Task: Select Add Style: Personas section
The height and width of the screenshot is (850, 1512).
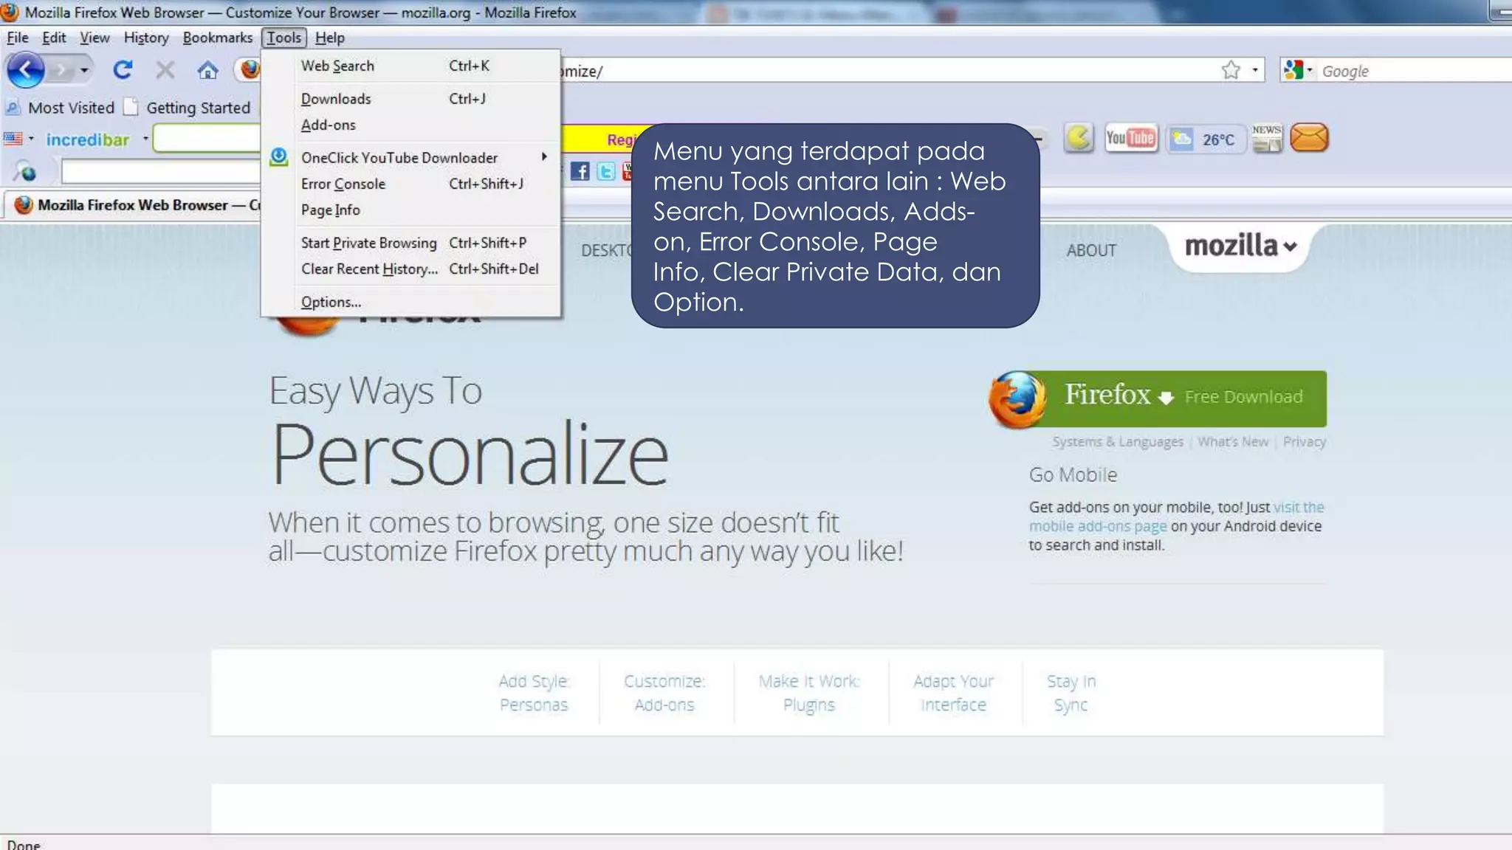Action: pos(534,693)
